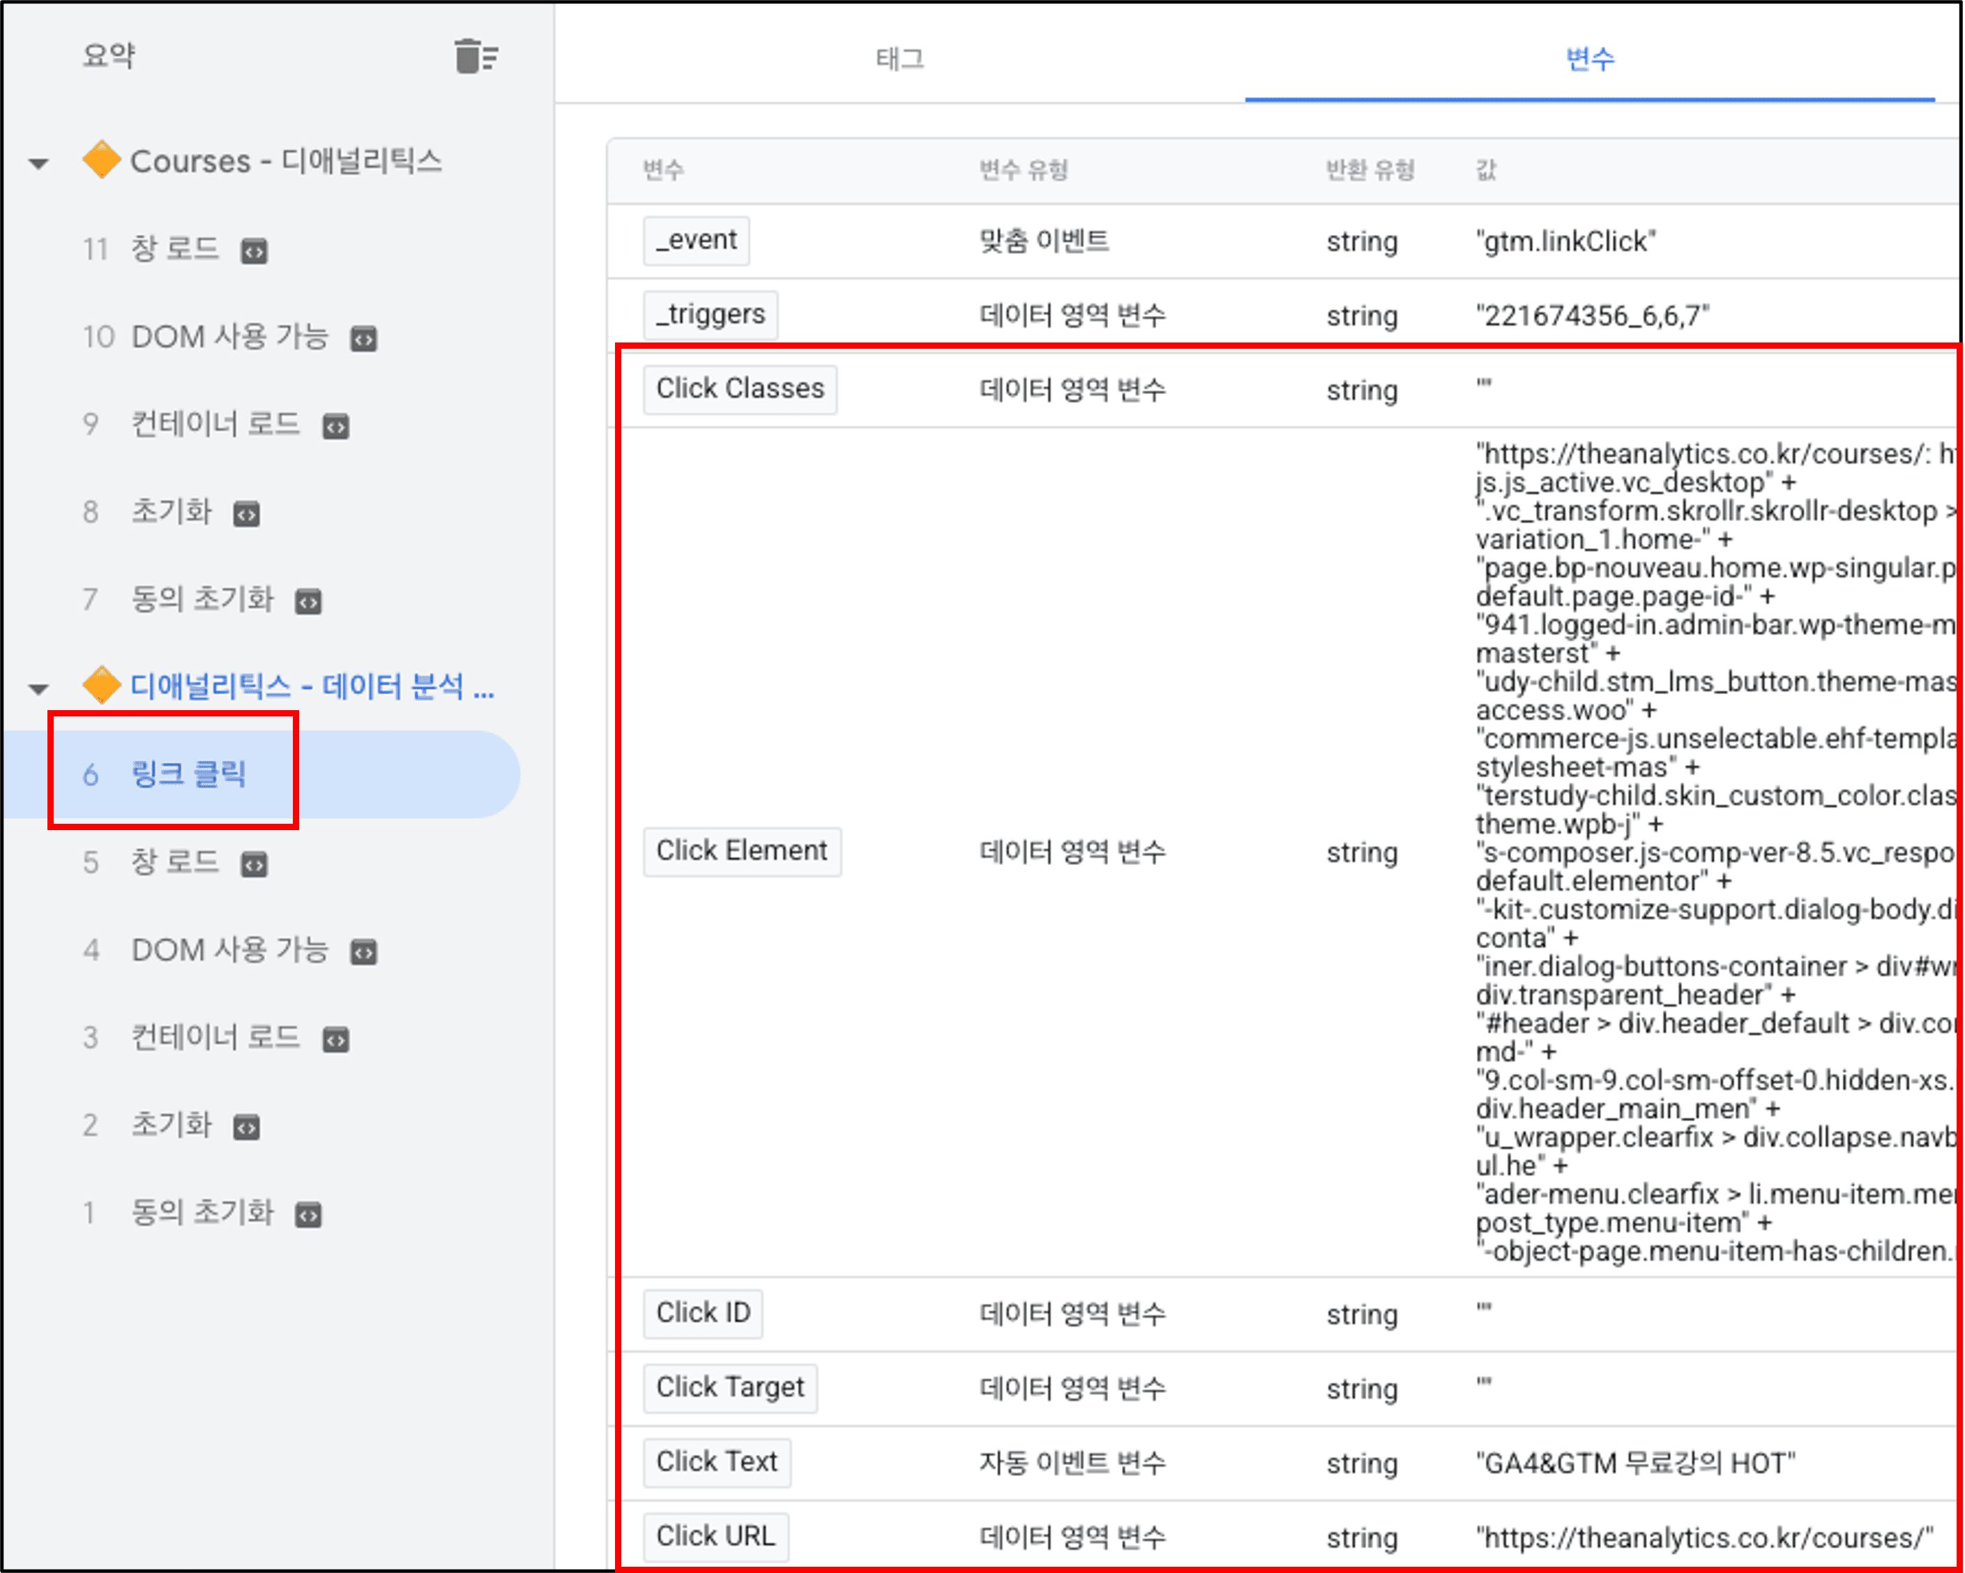The image size is (1965, 1573).
Task: Click the long Click Element value text
Action: (1716, 852)
